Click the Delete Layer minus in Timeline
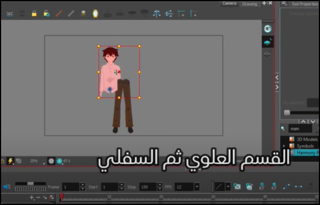Image resolution: width=320 pixels, height=205 pixels. pyautogui.click(x=38, y=197)
